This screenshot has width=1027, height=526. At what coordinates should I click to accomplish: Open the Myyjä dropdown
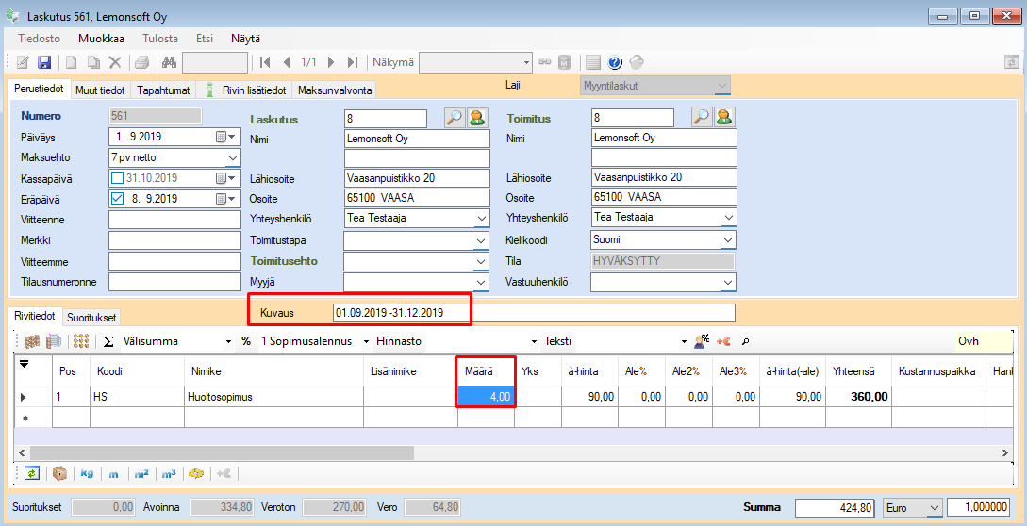[481, 282]
